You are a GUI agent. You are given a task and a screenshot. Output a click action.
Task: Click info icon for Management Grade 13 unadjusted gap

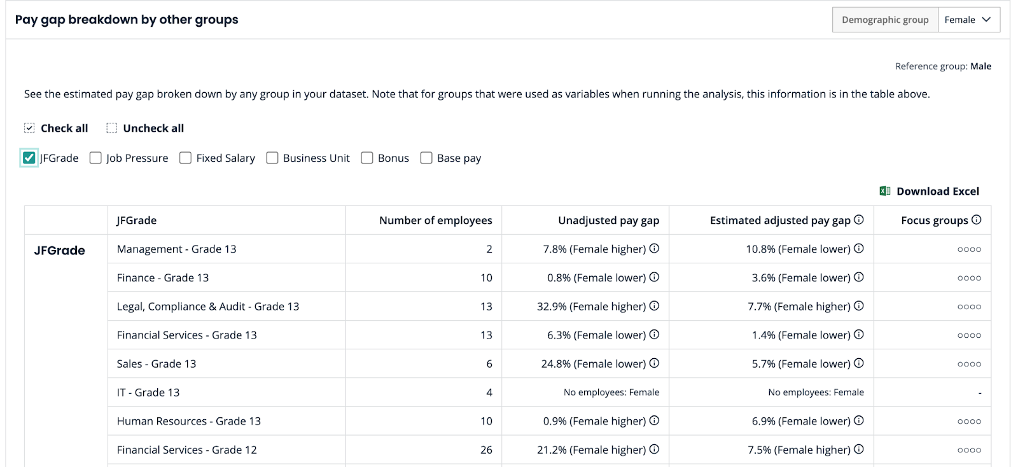coord(654,248)
